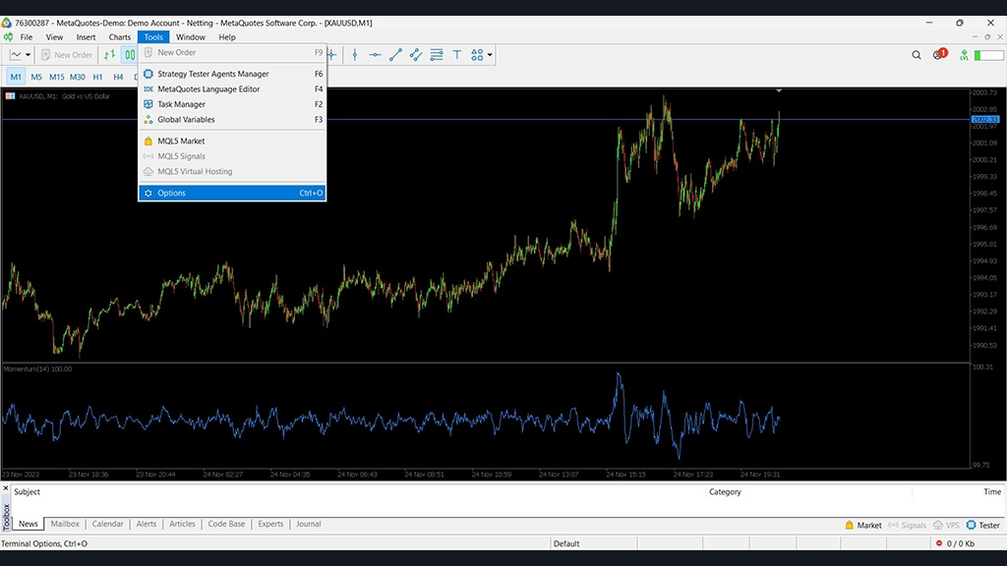This screenshot has width=1007, height=566.
Task: Open the chart type line icon
Action: click(16, 55)
